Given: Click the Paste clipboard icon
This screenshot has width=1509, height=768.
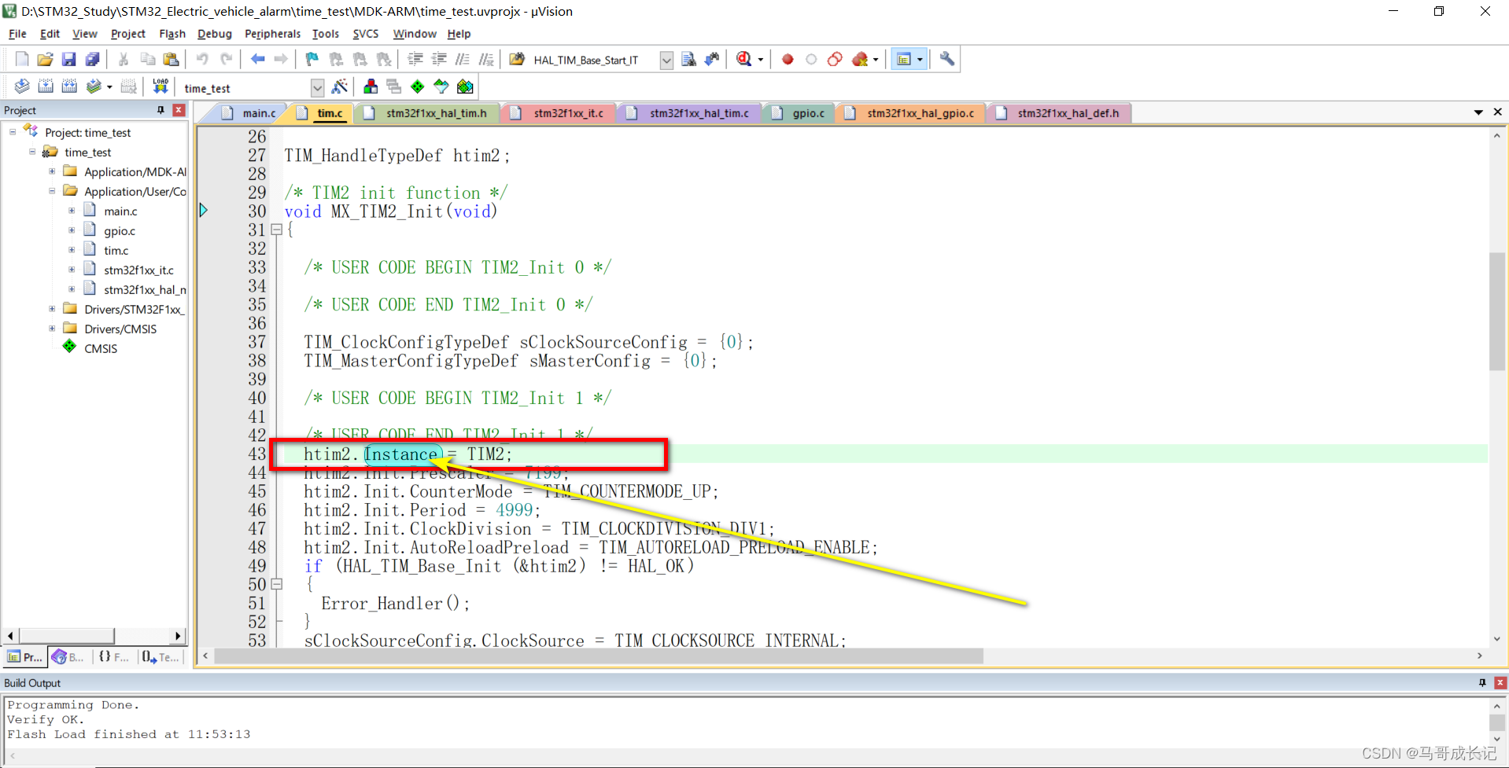Looking at the screenshot, I should tap(171, 59).
